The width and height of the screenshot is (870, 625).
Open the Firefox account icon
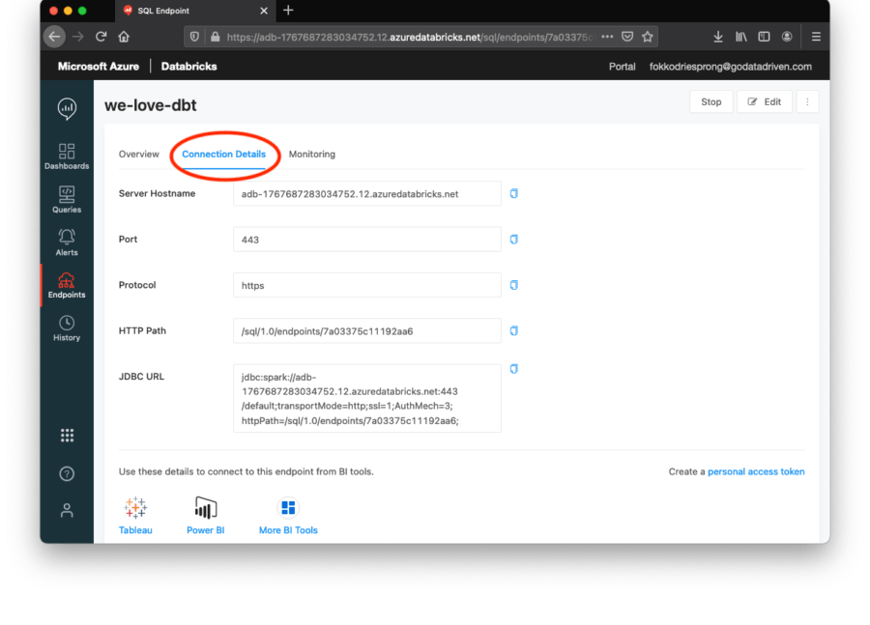(787, 37)
